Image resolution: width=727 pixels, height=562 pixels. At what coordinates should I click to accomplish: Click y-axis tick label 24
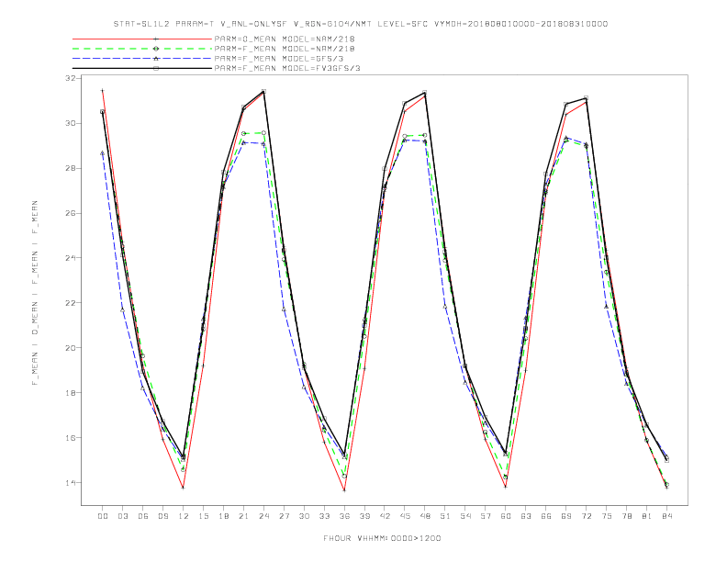(x=70, y=258)
